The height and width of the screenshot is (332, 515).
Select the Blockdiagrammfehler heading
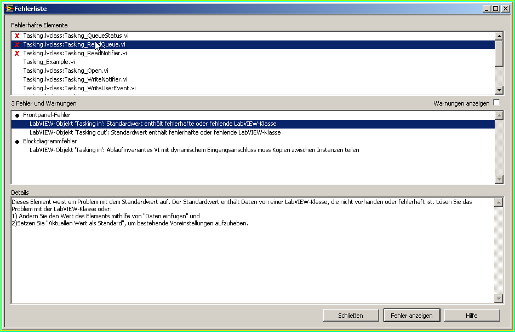click(253, 141)
